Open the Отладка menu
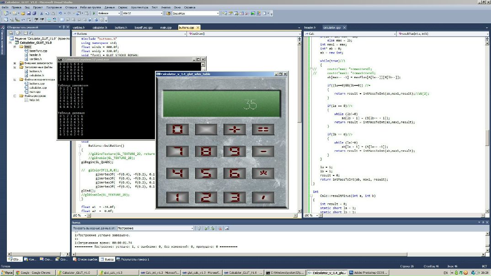The width and height of the screenshot is (491, 276). coord(71,8)
